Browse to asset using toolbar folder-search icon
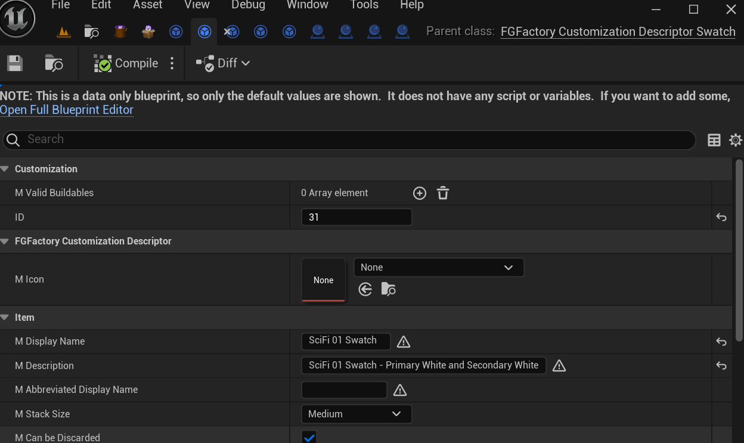744x443 pixels. 54,63
